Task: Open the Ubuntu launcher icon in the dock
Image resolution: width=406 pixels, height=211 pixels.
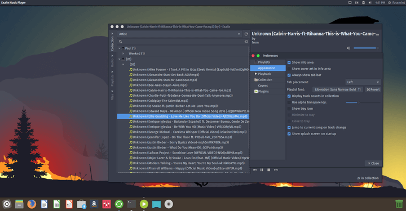Action: click(7, 204)
